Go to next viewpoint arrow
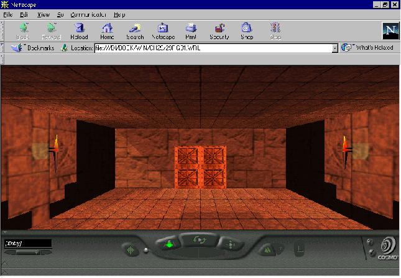 (x=47, y=253)
